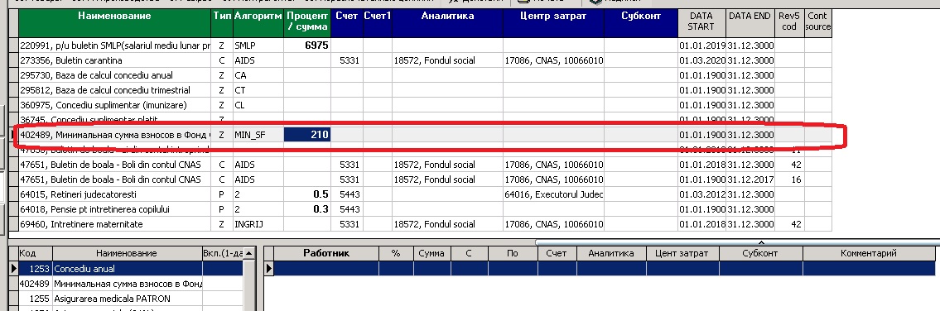Click the Счет1 column header

378,23
